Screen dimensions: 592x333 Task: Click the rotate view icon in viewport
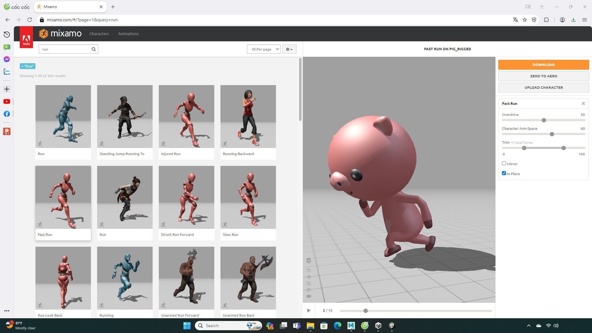309,270
